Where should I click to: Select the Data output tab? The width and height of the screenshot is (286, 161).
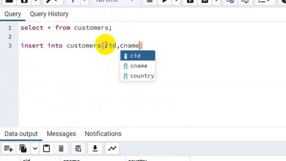pyautogui.click(x=21, y=134)
